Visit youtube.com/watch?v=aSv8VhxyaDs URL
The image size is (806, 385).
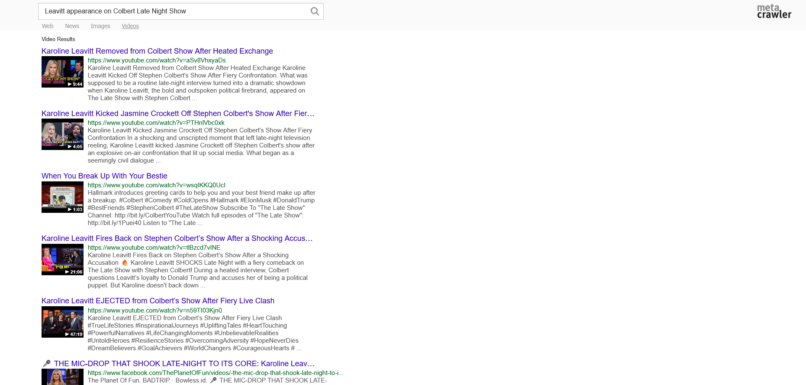[157, 60]
